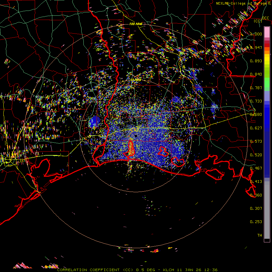Click the black radar site dot at center
Screen dimensions: 272x272
[x=136, y=136]
